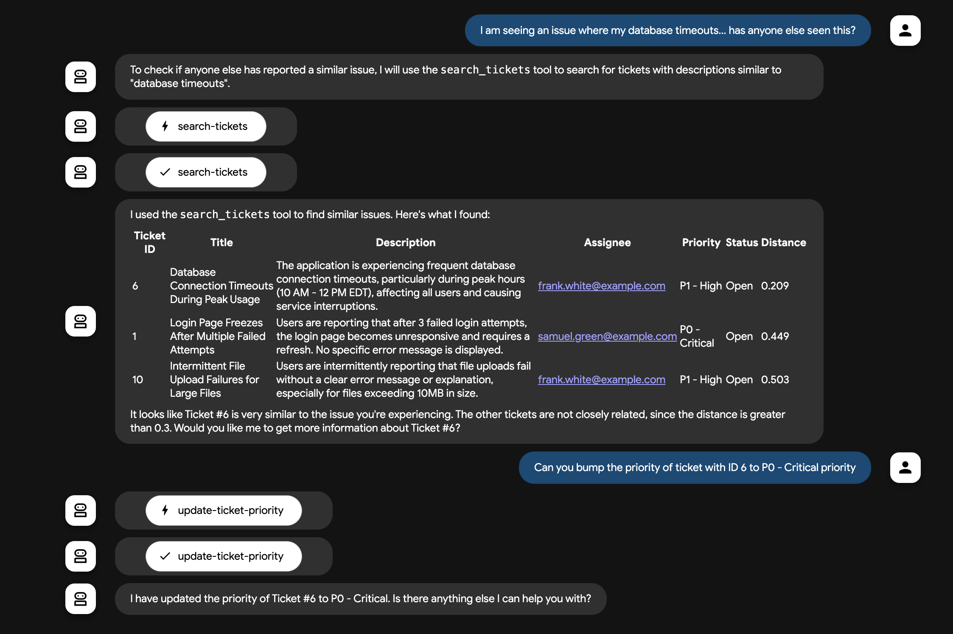This screenshot has height=634, width=953.
Task: Click bot avatar next to search_tickets explanation
Action: (81, 77)
